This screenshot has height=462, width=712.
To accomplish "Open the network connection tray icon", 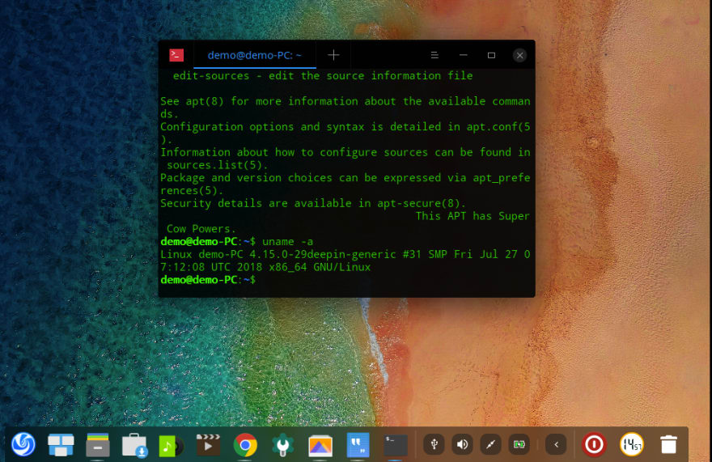I will pos(490,444).
